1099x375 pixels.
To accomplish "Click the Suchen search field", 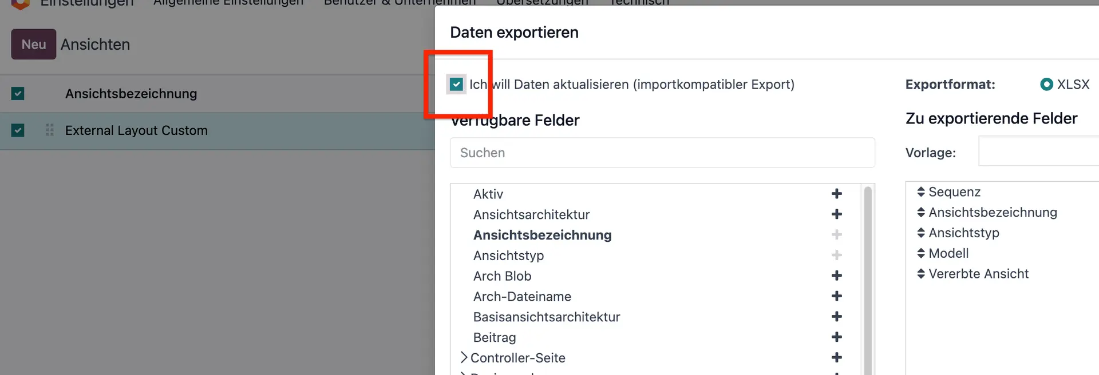I will pyautogui.click(x=662, y=153).
